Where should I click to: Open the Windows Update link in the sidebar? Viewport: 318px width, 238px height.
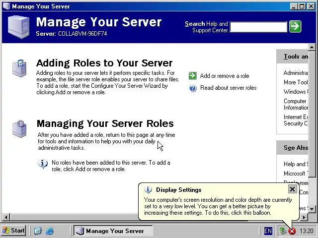296,92
